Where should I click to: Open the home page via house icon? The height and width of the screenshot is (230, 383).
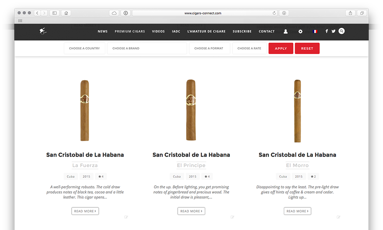[x=66, y=13]
